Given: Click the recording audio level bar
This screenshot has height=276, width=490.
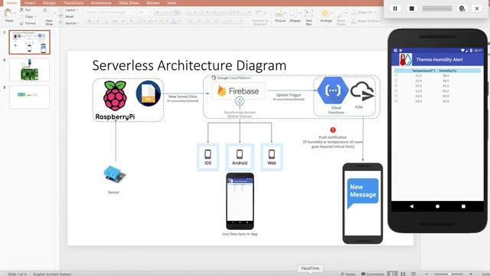Looking at the screenshot, I should tap(437, 8).
